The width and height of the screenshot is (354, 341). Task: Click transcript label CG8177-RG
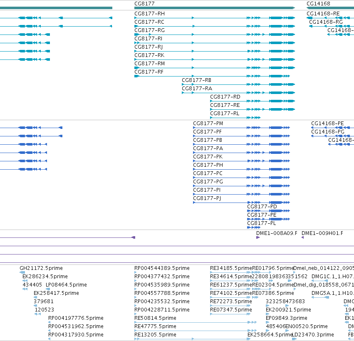coord(149,30)
